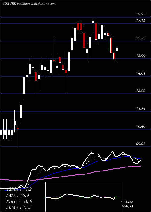
Task: Click the 69.08 price level label
Action: 141,144
